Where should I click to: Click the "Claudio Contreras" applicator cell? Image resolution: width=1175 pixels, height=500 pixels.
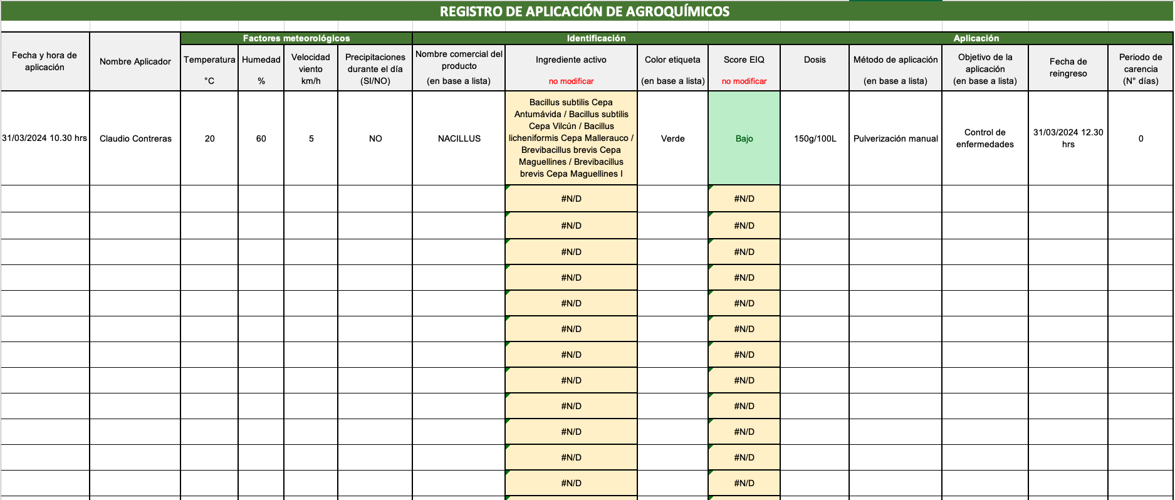pyautogui.click(x=135, y=138)
